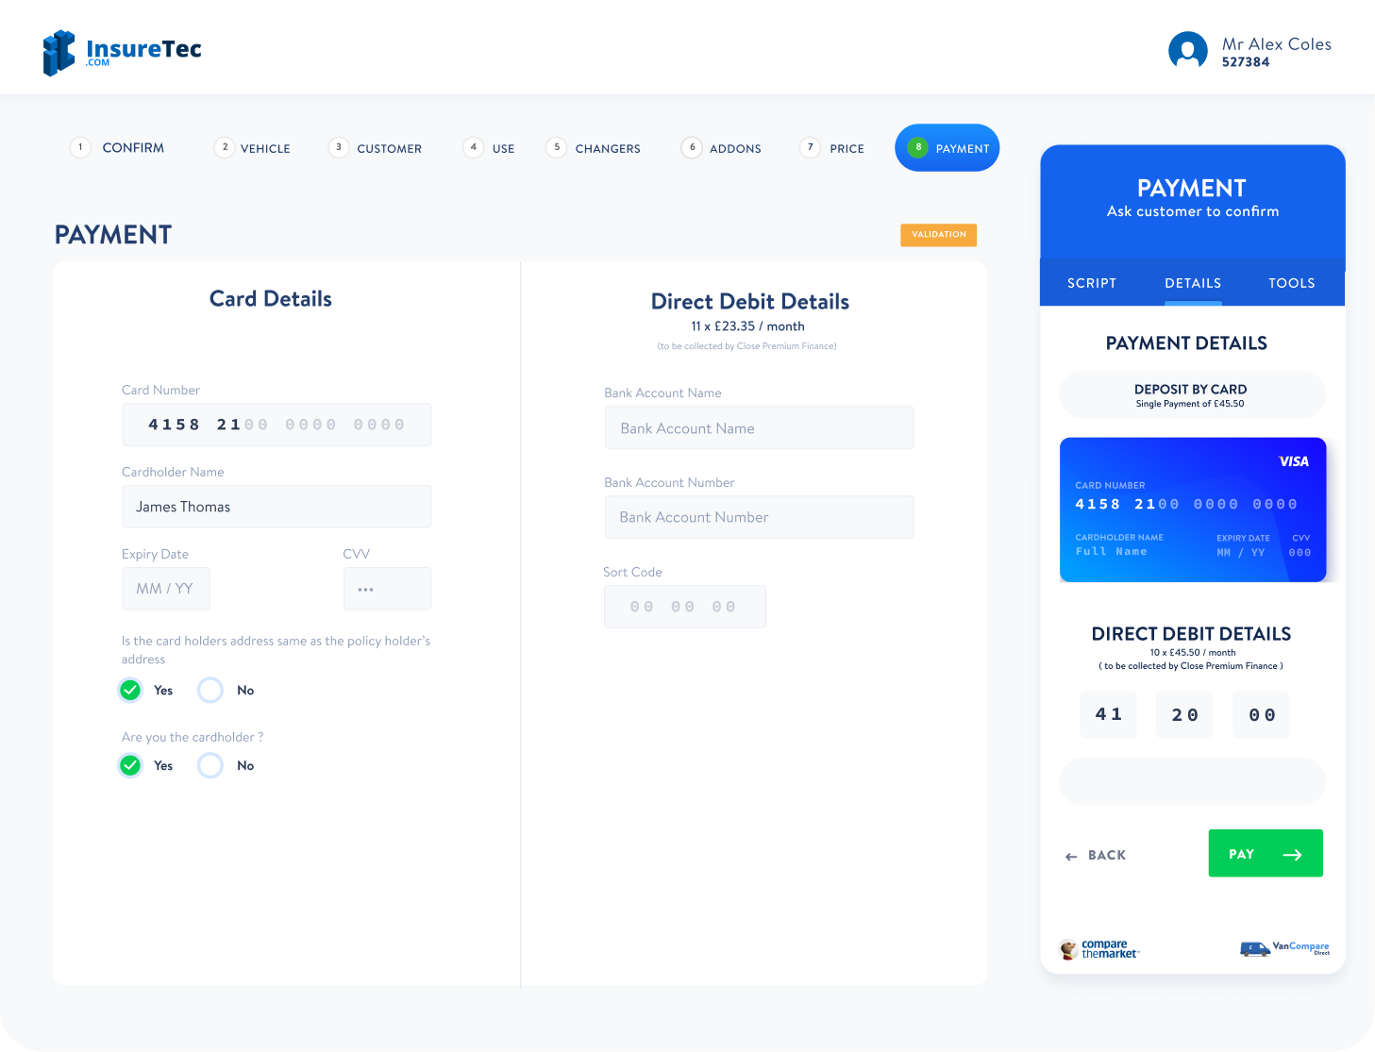The image size is (1375, 1052).
Task: Select the Payment step
Action: [947, 148]
